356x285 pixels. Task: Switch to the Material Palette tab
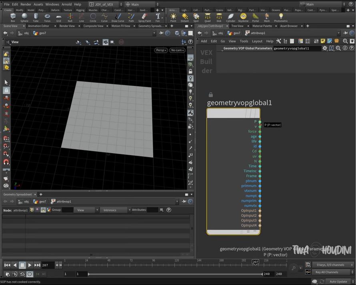click(x=262, y=26)
